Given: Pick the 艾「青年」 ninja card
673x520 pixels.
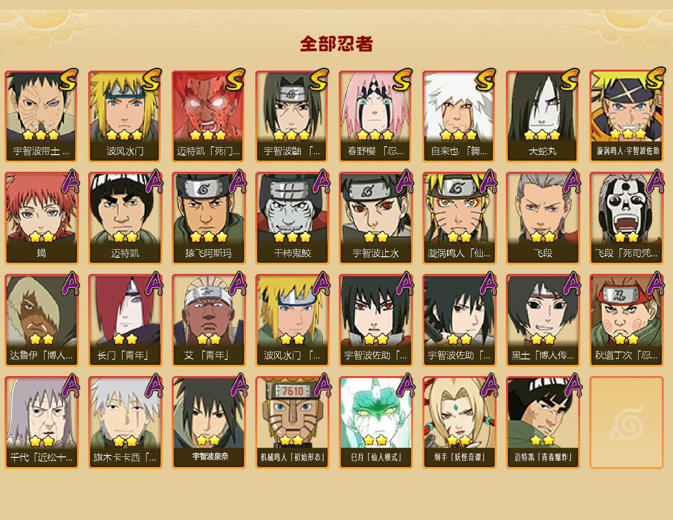Looking at the screenshot, I should point(208,320).
